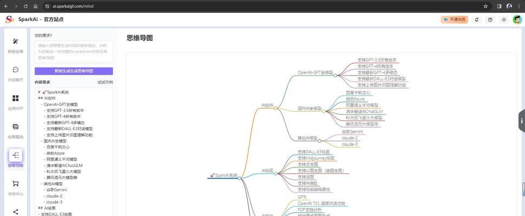This screenshot has height=216, width=525.
Task: Open the browser three-dot menu
Action: [x=519, y=6]
